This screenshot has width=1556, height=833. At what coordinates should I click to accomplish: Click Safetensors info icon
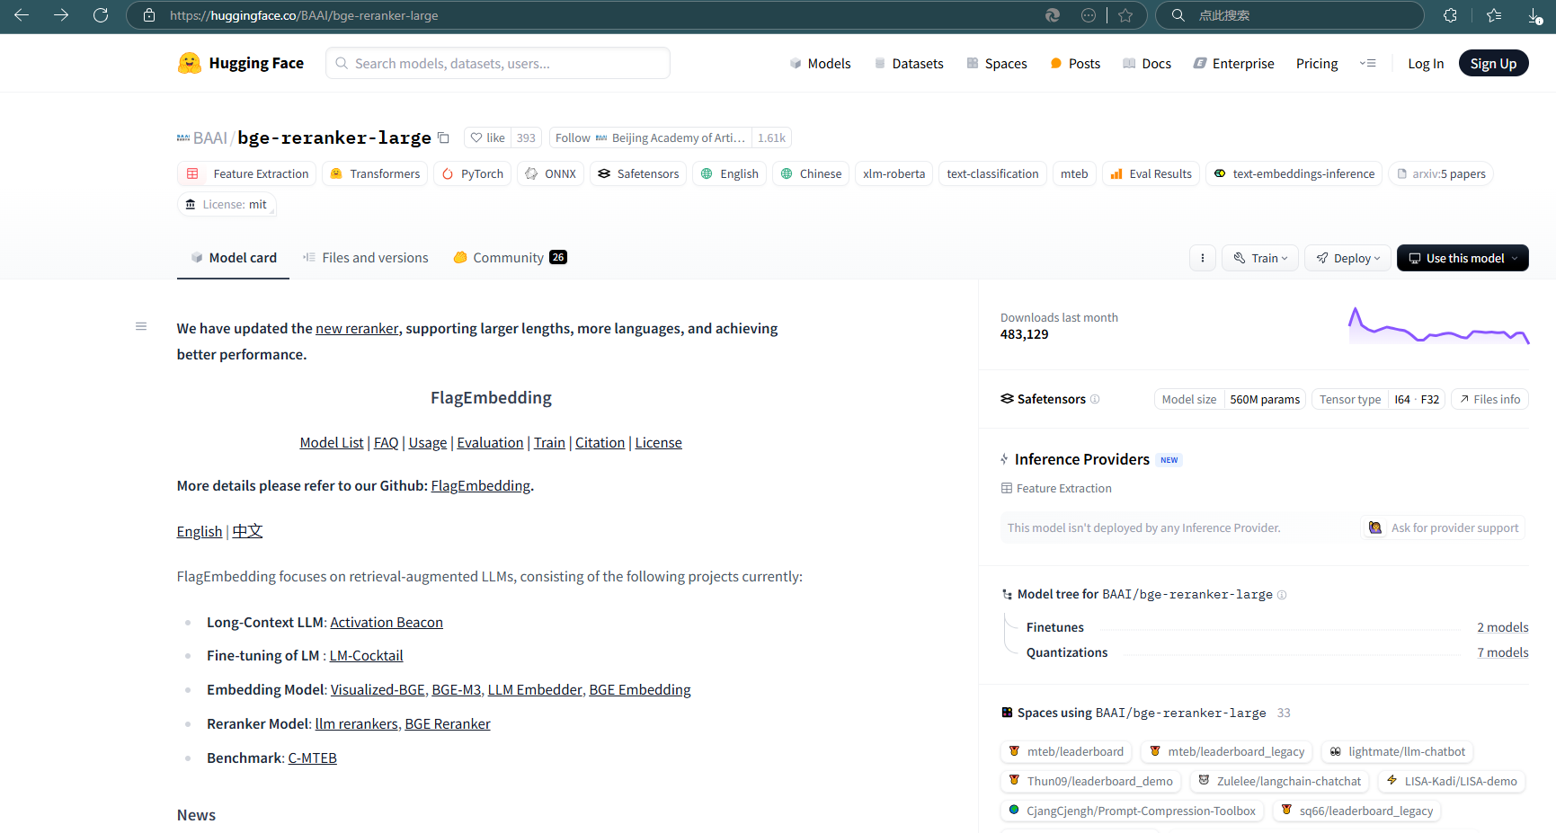click(1095, 399)
